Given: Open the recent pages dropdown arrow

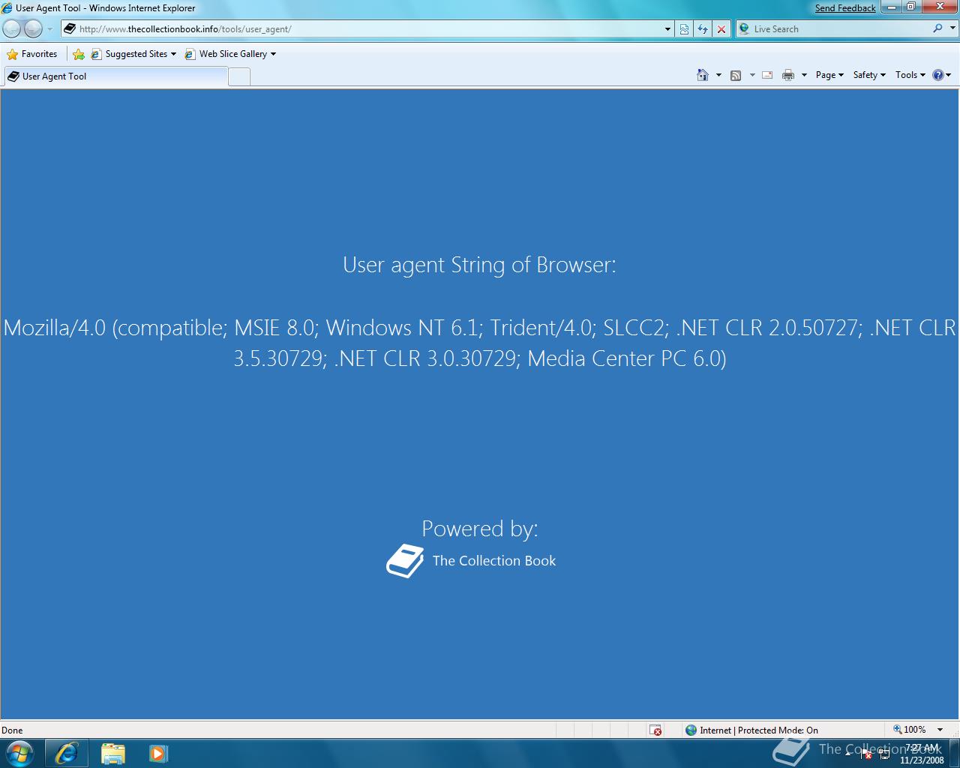Looking at the screenshot, I should tap(50, 29).
